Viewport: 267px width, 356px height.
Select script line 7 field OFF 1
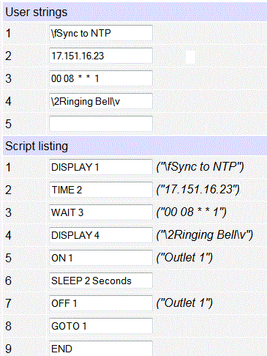[101, 303]
